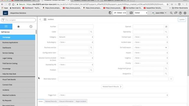Open the Trigger SLA dropdown
This screenshot has width=189, height=106.
(113, 95)
